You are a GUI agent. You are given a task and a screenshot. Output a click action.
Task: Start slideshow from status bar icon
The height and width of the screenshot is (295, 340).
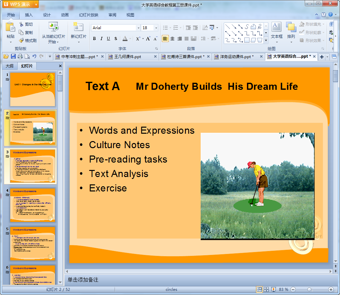click(274, 289)
